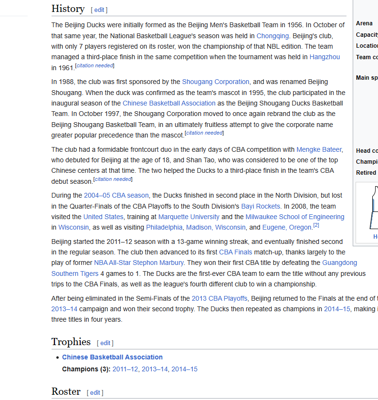The height and width of the screenshot is (400, 378).
Task: Go to 2004–05 CBA season article
Action: coord(116,195)
